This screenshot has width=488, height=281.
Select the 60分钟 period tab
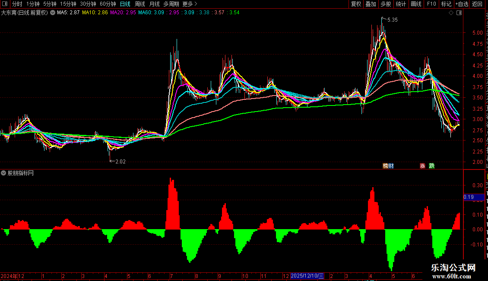108,4
